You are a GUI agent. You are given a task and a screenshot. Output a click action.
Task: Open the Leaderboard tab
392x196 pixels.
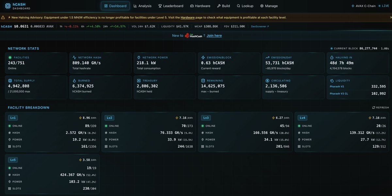(x=171, y=6)
